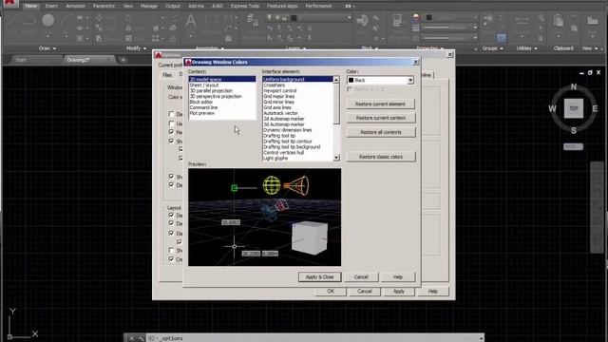Image resolution: width=608 pixels, height=342 pixels.
Task: Open the Manage ribbon tab
Action: click(x=148, y=6)
